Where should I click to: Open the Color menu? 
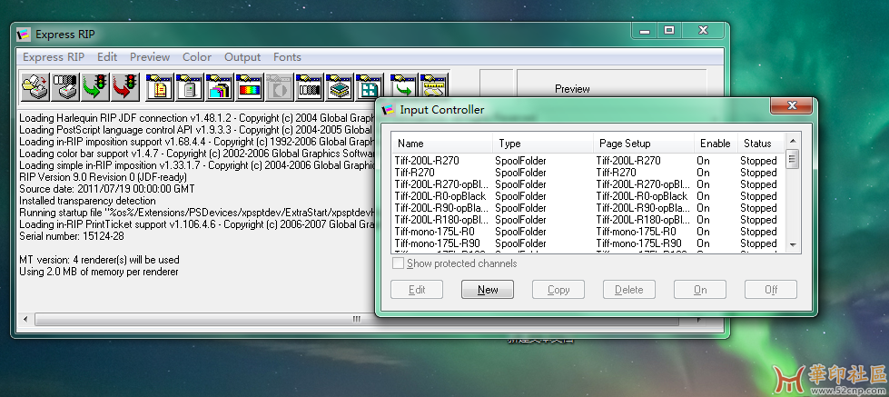[x=197, y=56]
